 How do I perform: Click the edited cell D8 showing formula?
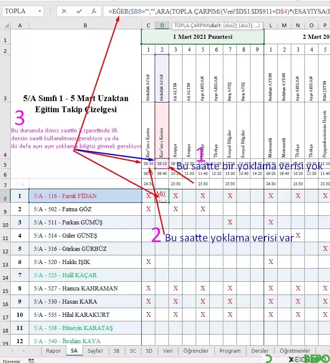(x=162, y=196)
